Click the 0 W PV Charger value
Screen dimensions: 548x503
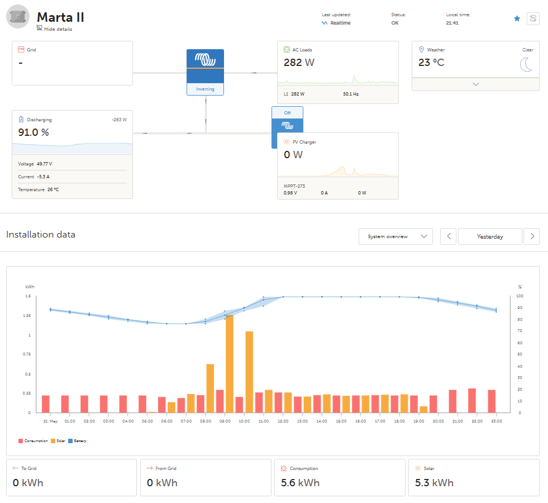[293, 155]
